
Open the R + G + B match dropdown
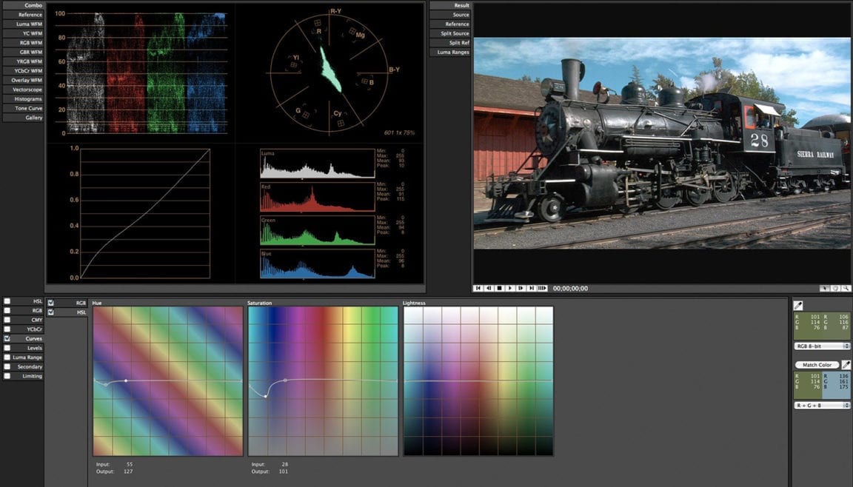(822, 405)
